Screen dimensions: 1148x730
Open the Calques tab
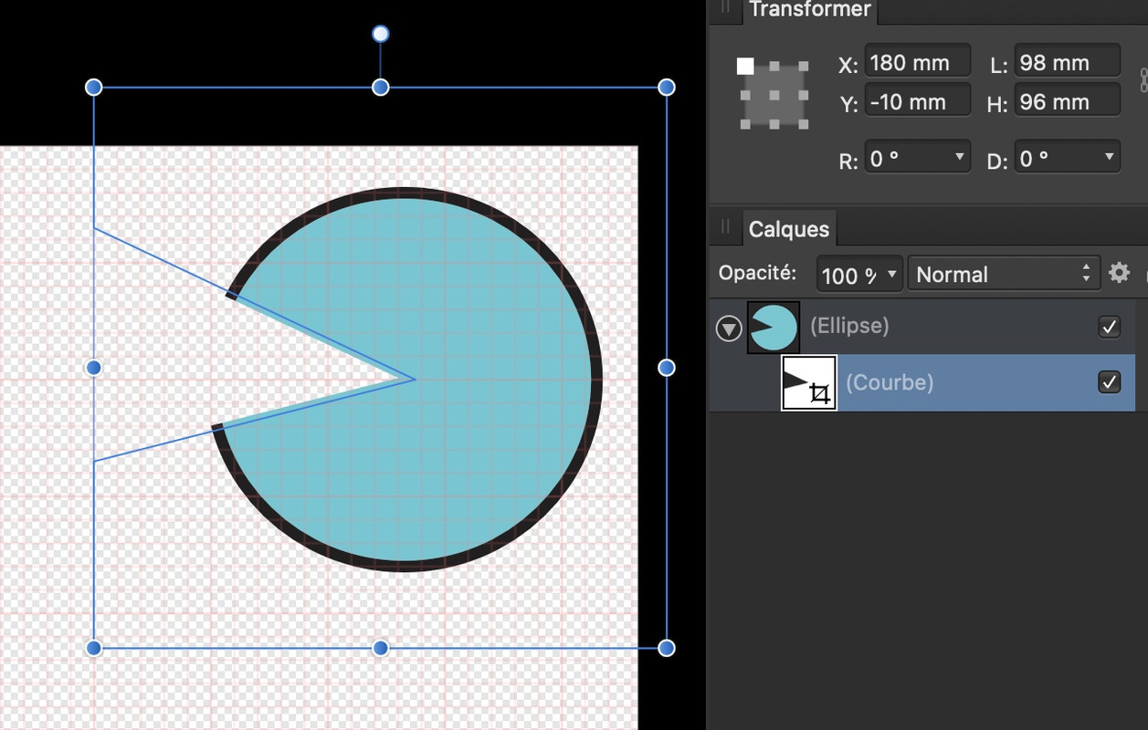pos(788,229)
